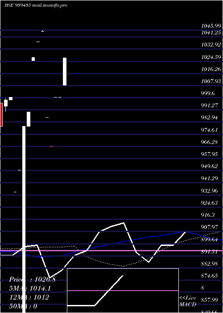Click the 882.98 axis value
The width and height of the screenshot is (223, 313).
(x=209, y=264)
